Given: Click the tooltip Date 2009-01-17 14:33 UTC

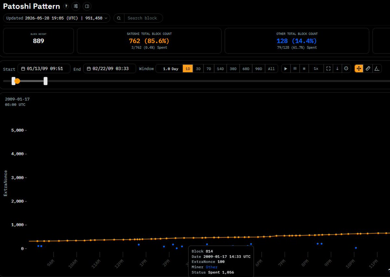Looking at the screenshot, I should [221, 257].
